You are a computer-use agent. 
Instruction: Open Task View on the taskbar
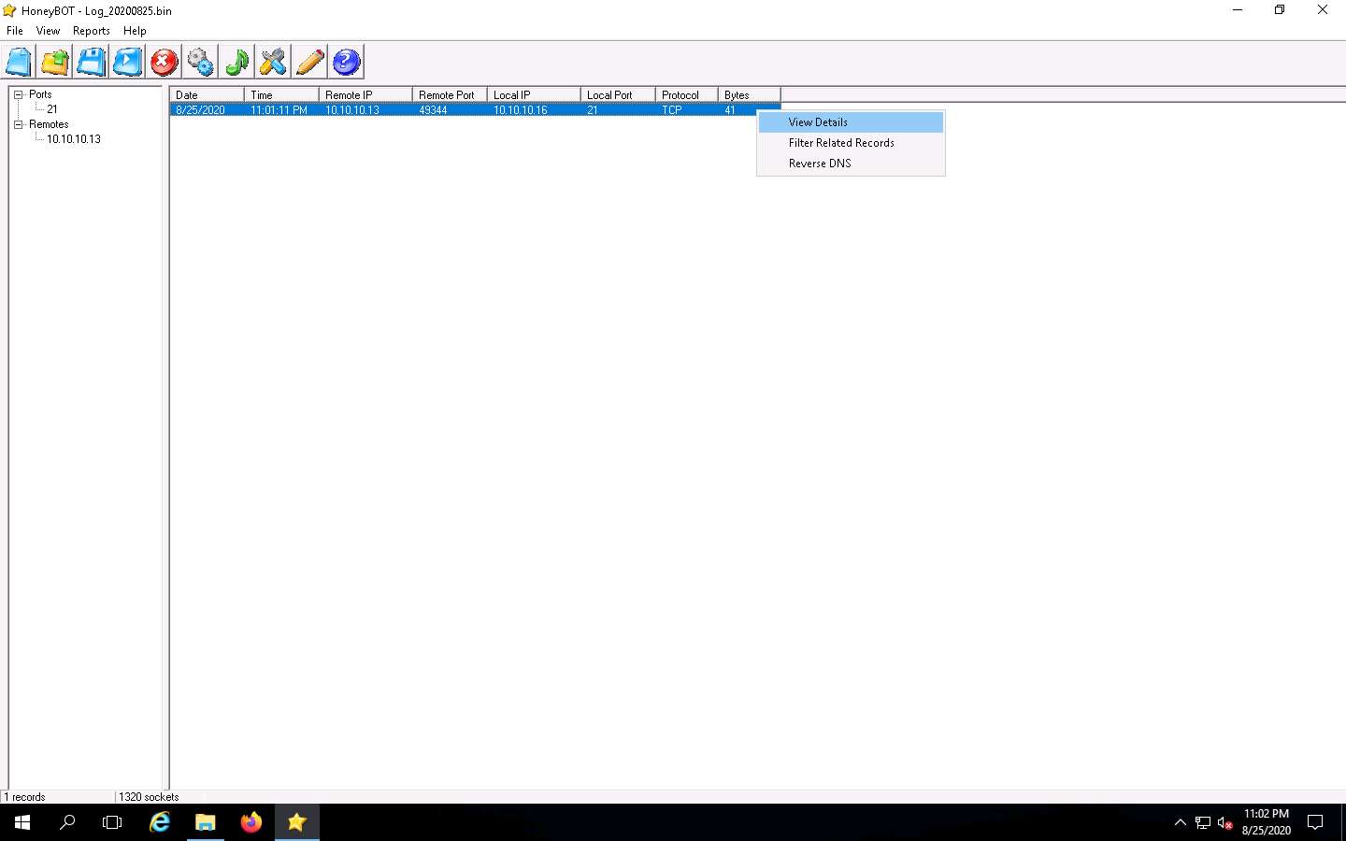coord(112,822)
